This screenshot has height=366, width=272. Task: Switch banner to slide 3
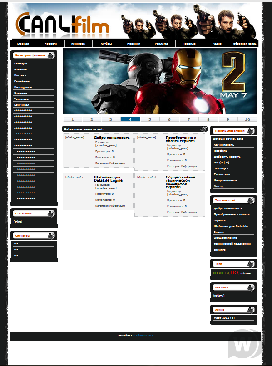coord(111,119)
